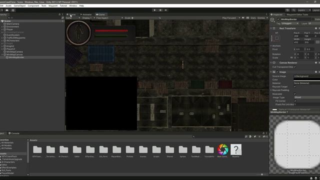This screenshot has height=180, width=320.
Task: Click the Hierarchy panel lock icon
Action: [59, 14]
